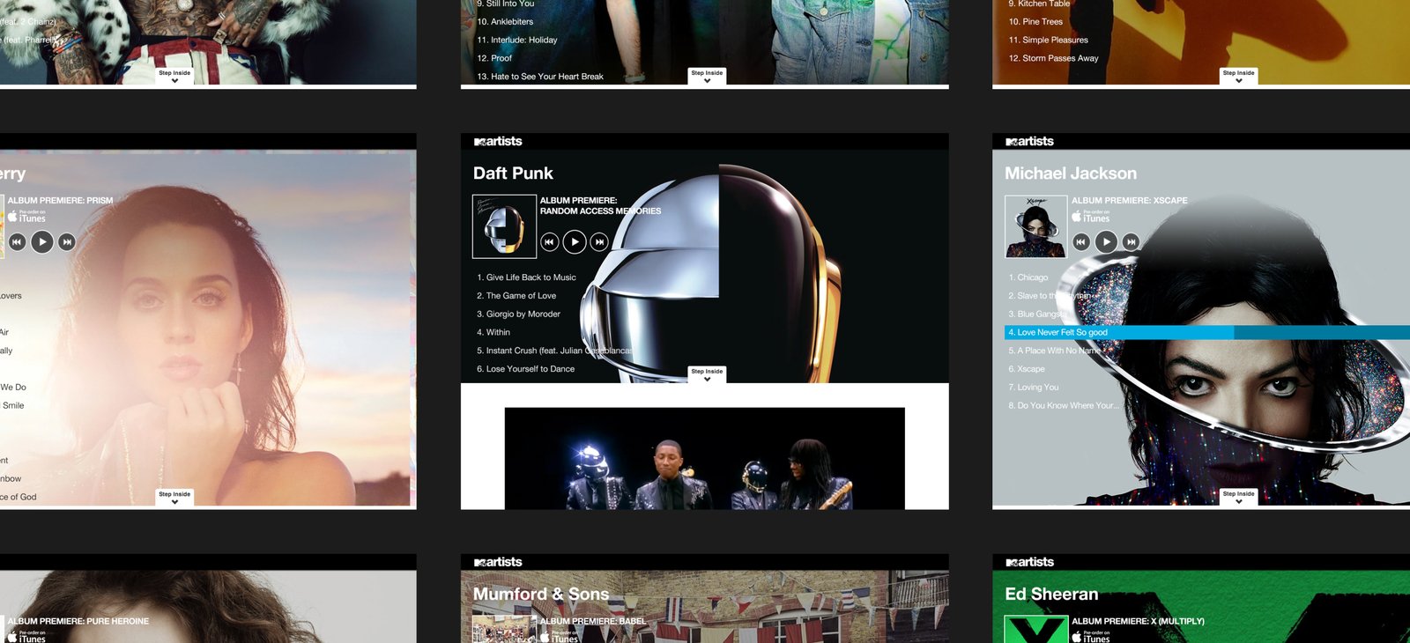
Task: Select track Simple Pleasures
Action: tap(1049, 40)
